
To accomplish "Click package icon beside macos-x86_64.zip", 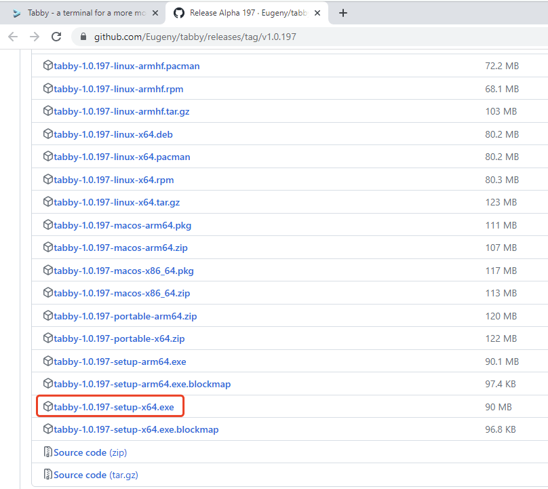I will pyautogui.click(x=48, y=292).
